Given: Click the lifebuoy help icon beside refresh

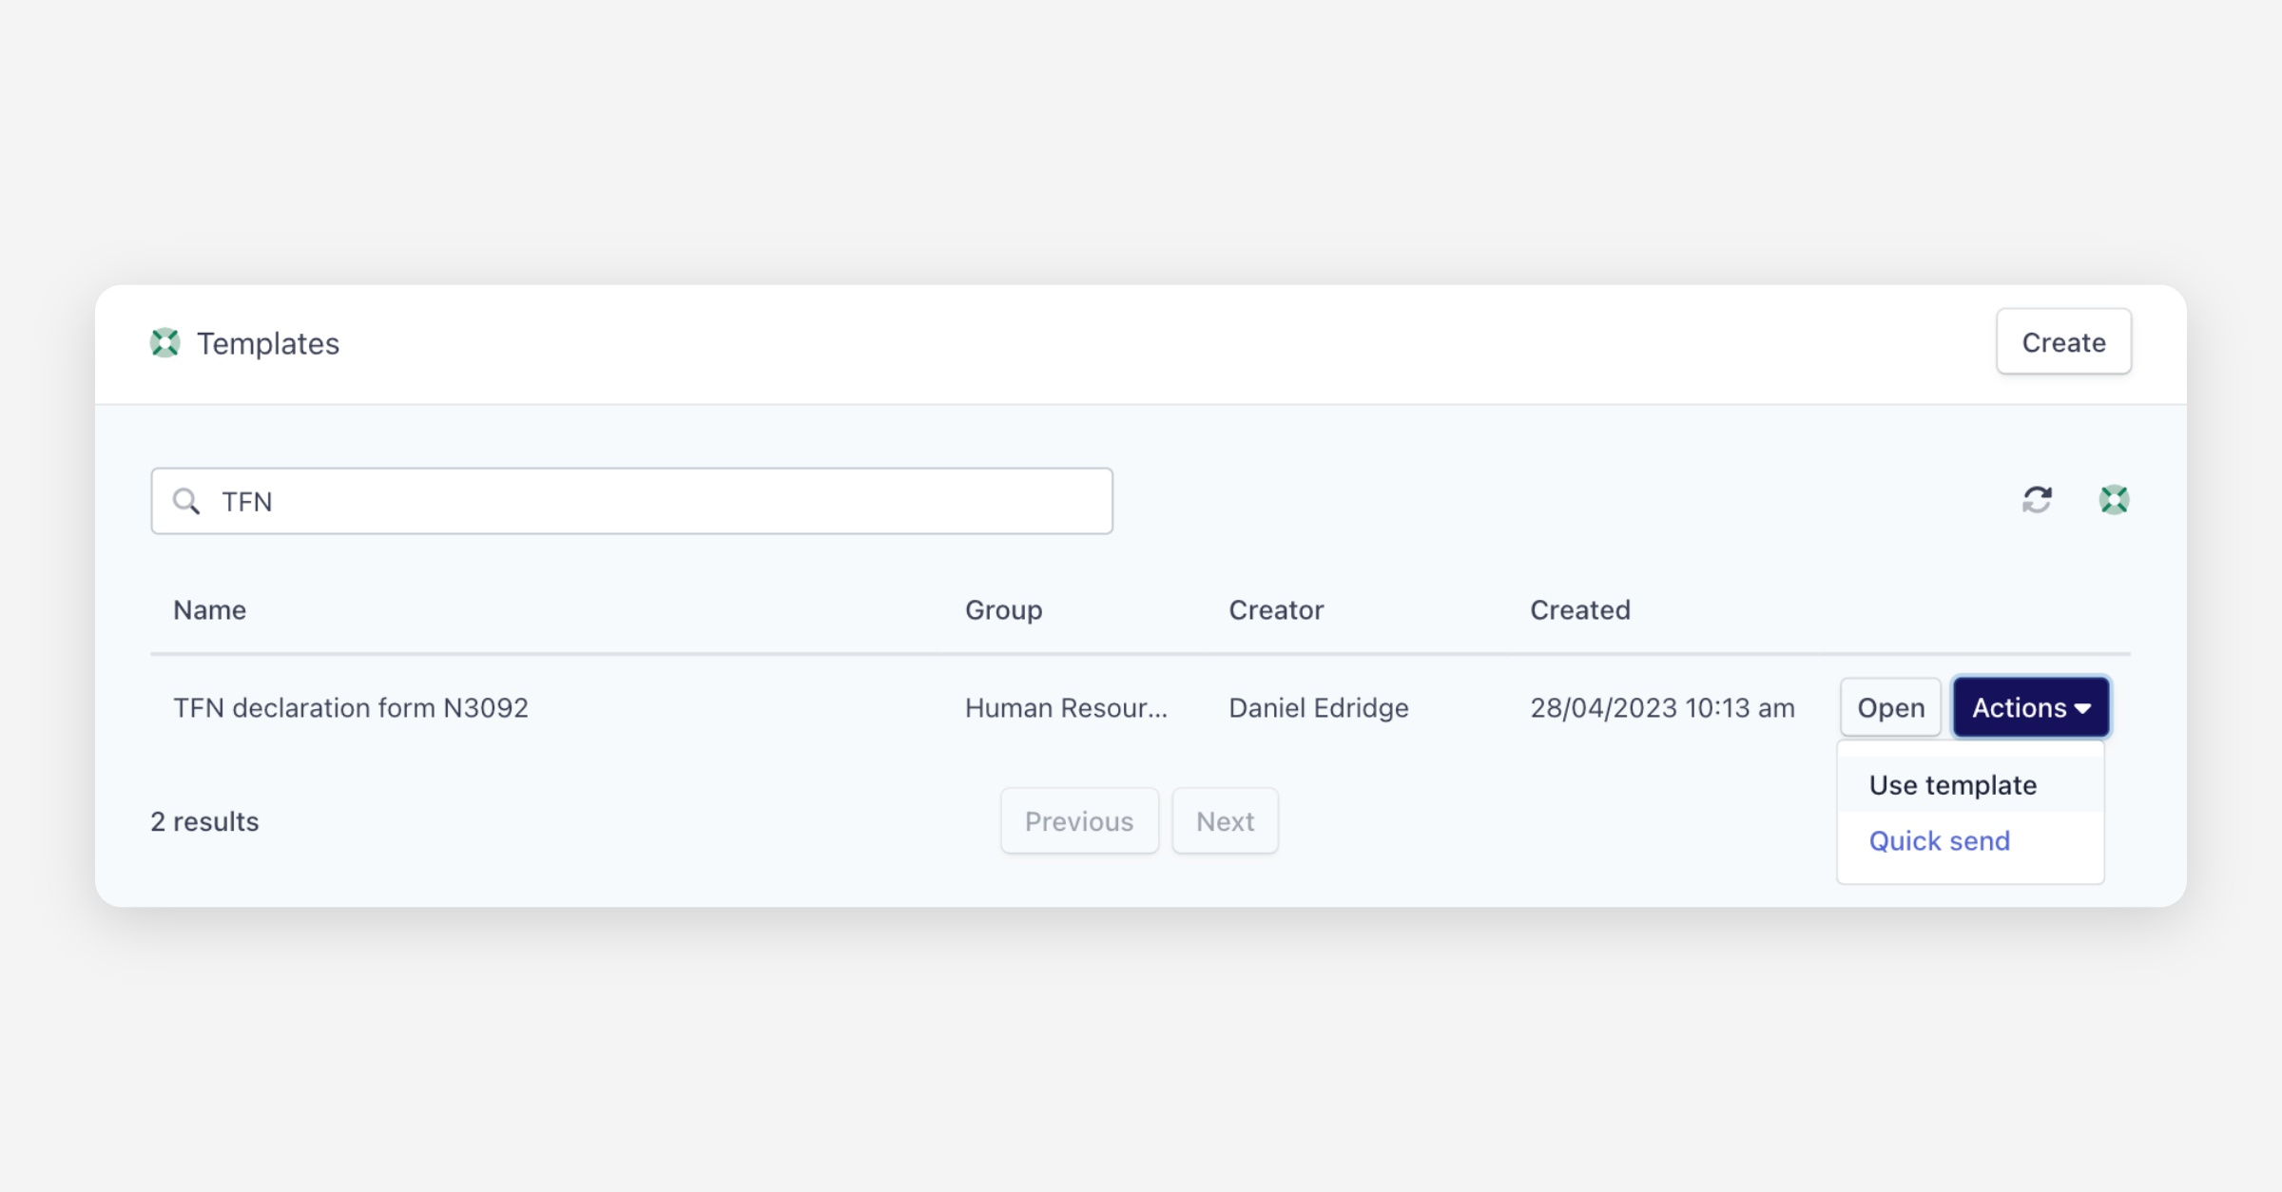Looking at the screenshot, I should 2114,499.
